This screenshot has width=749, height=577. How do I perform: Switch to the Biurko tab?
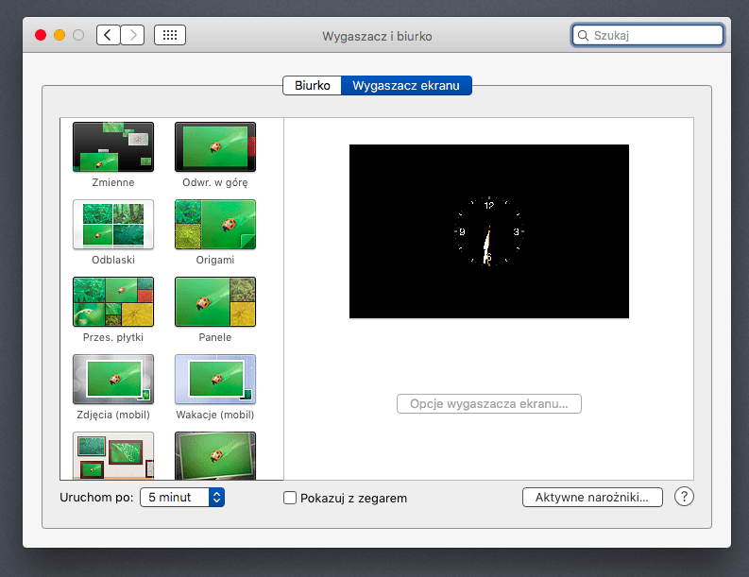(312, 85)
